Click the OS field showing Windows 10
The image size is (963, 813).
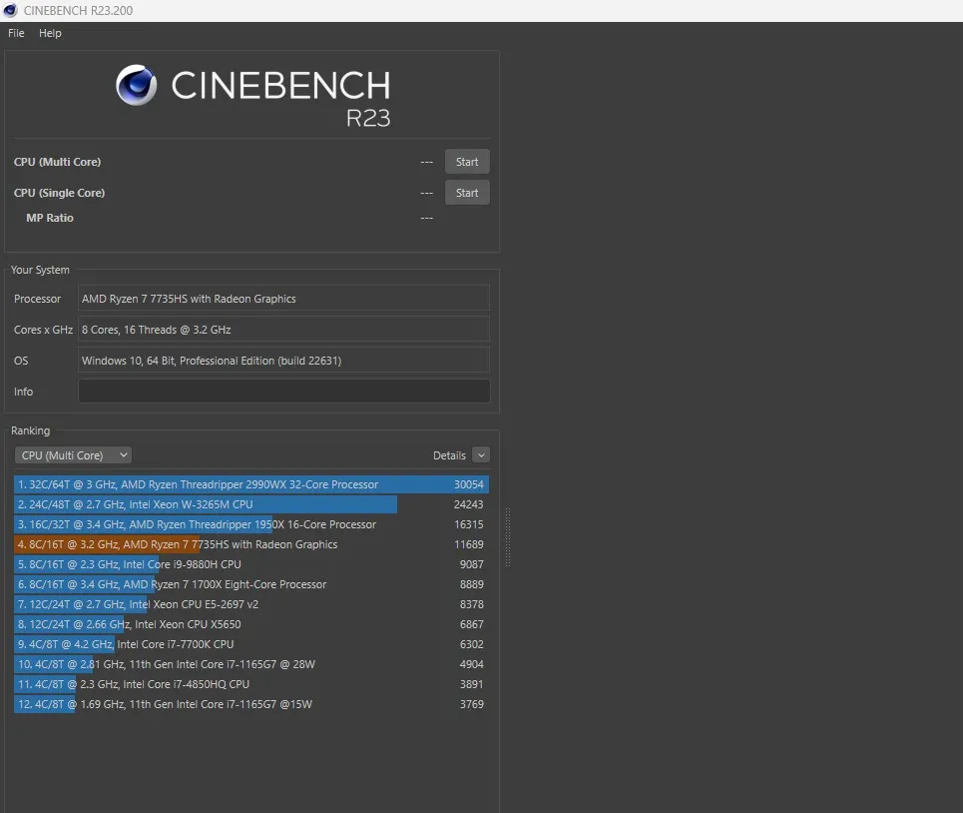pos(283,361)
